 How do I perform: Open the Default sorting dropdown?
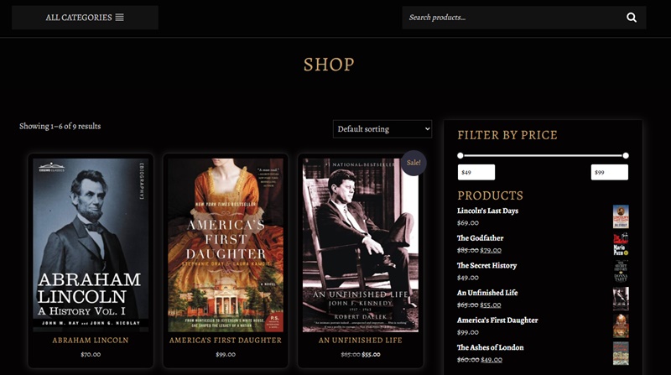point(382,129)
